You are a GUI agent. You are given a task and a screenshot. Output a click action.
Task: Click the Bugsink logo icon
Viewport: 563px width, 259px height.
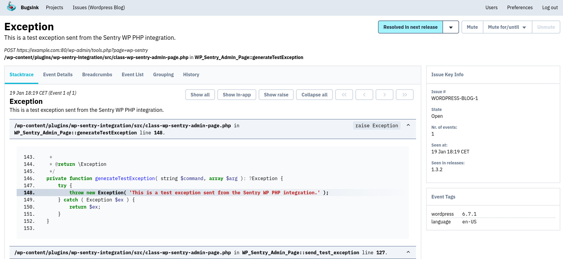[x=11, y=7]
